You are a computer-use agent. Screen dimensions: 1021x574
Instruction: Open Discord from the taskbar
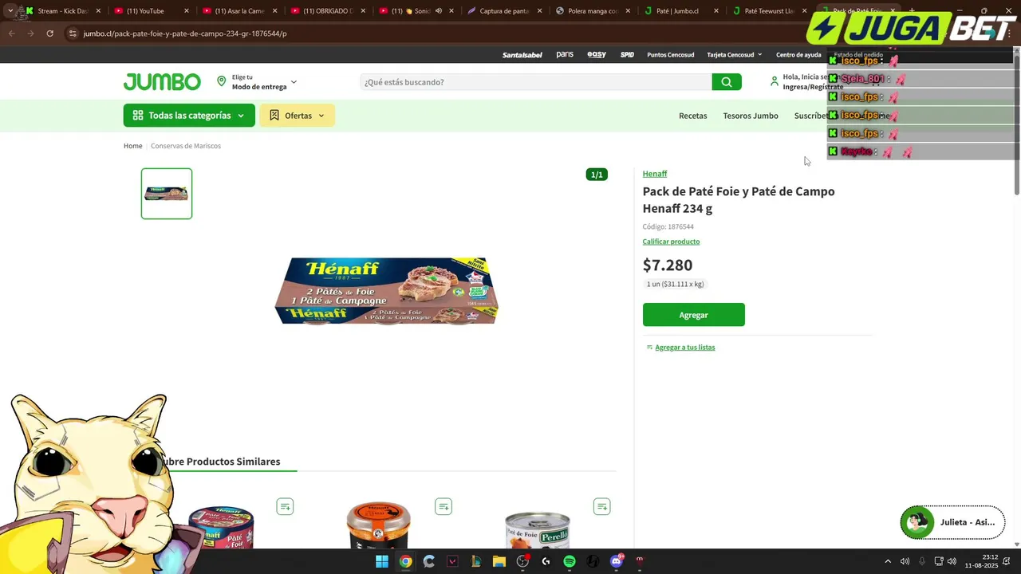(x=616, y=561)
